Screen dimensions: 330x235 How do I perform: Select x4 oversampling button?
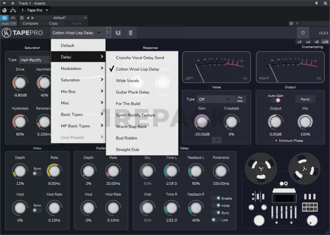click(x=308, y=42)
